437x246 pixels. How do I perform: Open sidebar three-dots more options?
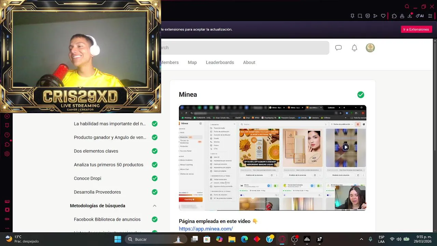click(7, 229)
